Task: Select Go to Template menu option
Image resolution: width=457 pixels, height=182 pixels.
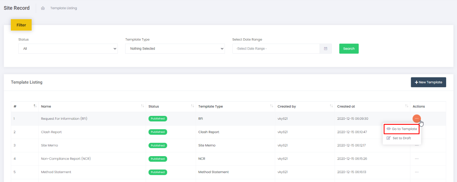Action: tap(402, 129)
